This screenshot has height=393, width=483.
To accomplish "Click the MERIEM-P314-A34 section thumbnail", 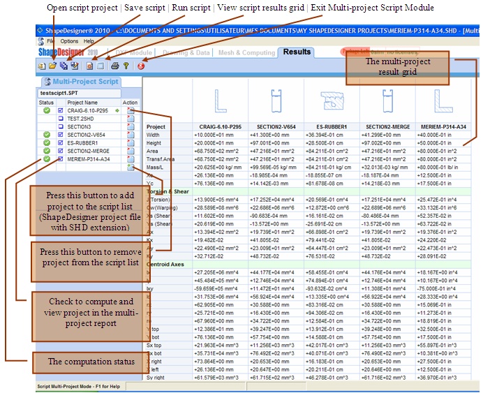I will pyautogui.click(x=444, y=101).
